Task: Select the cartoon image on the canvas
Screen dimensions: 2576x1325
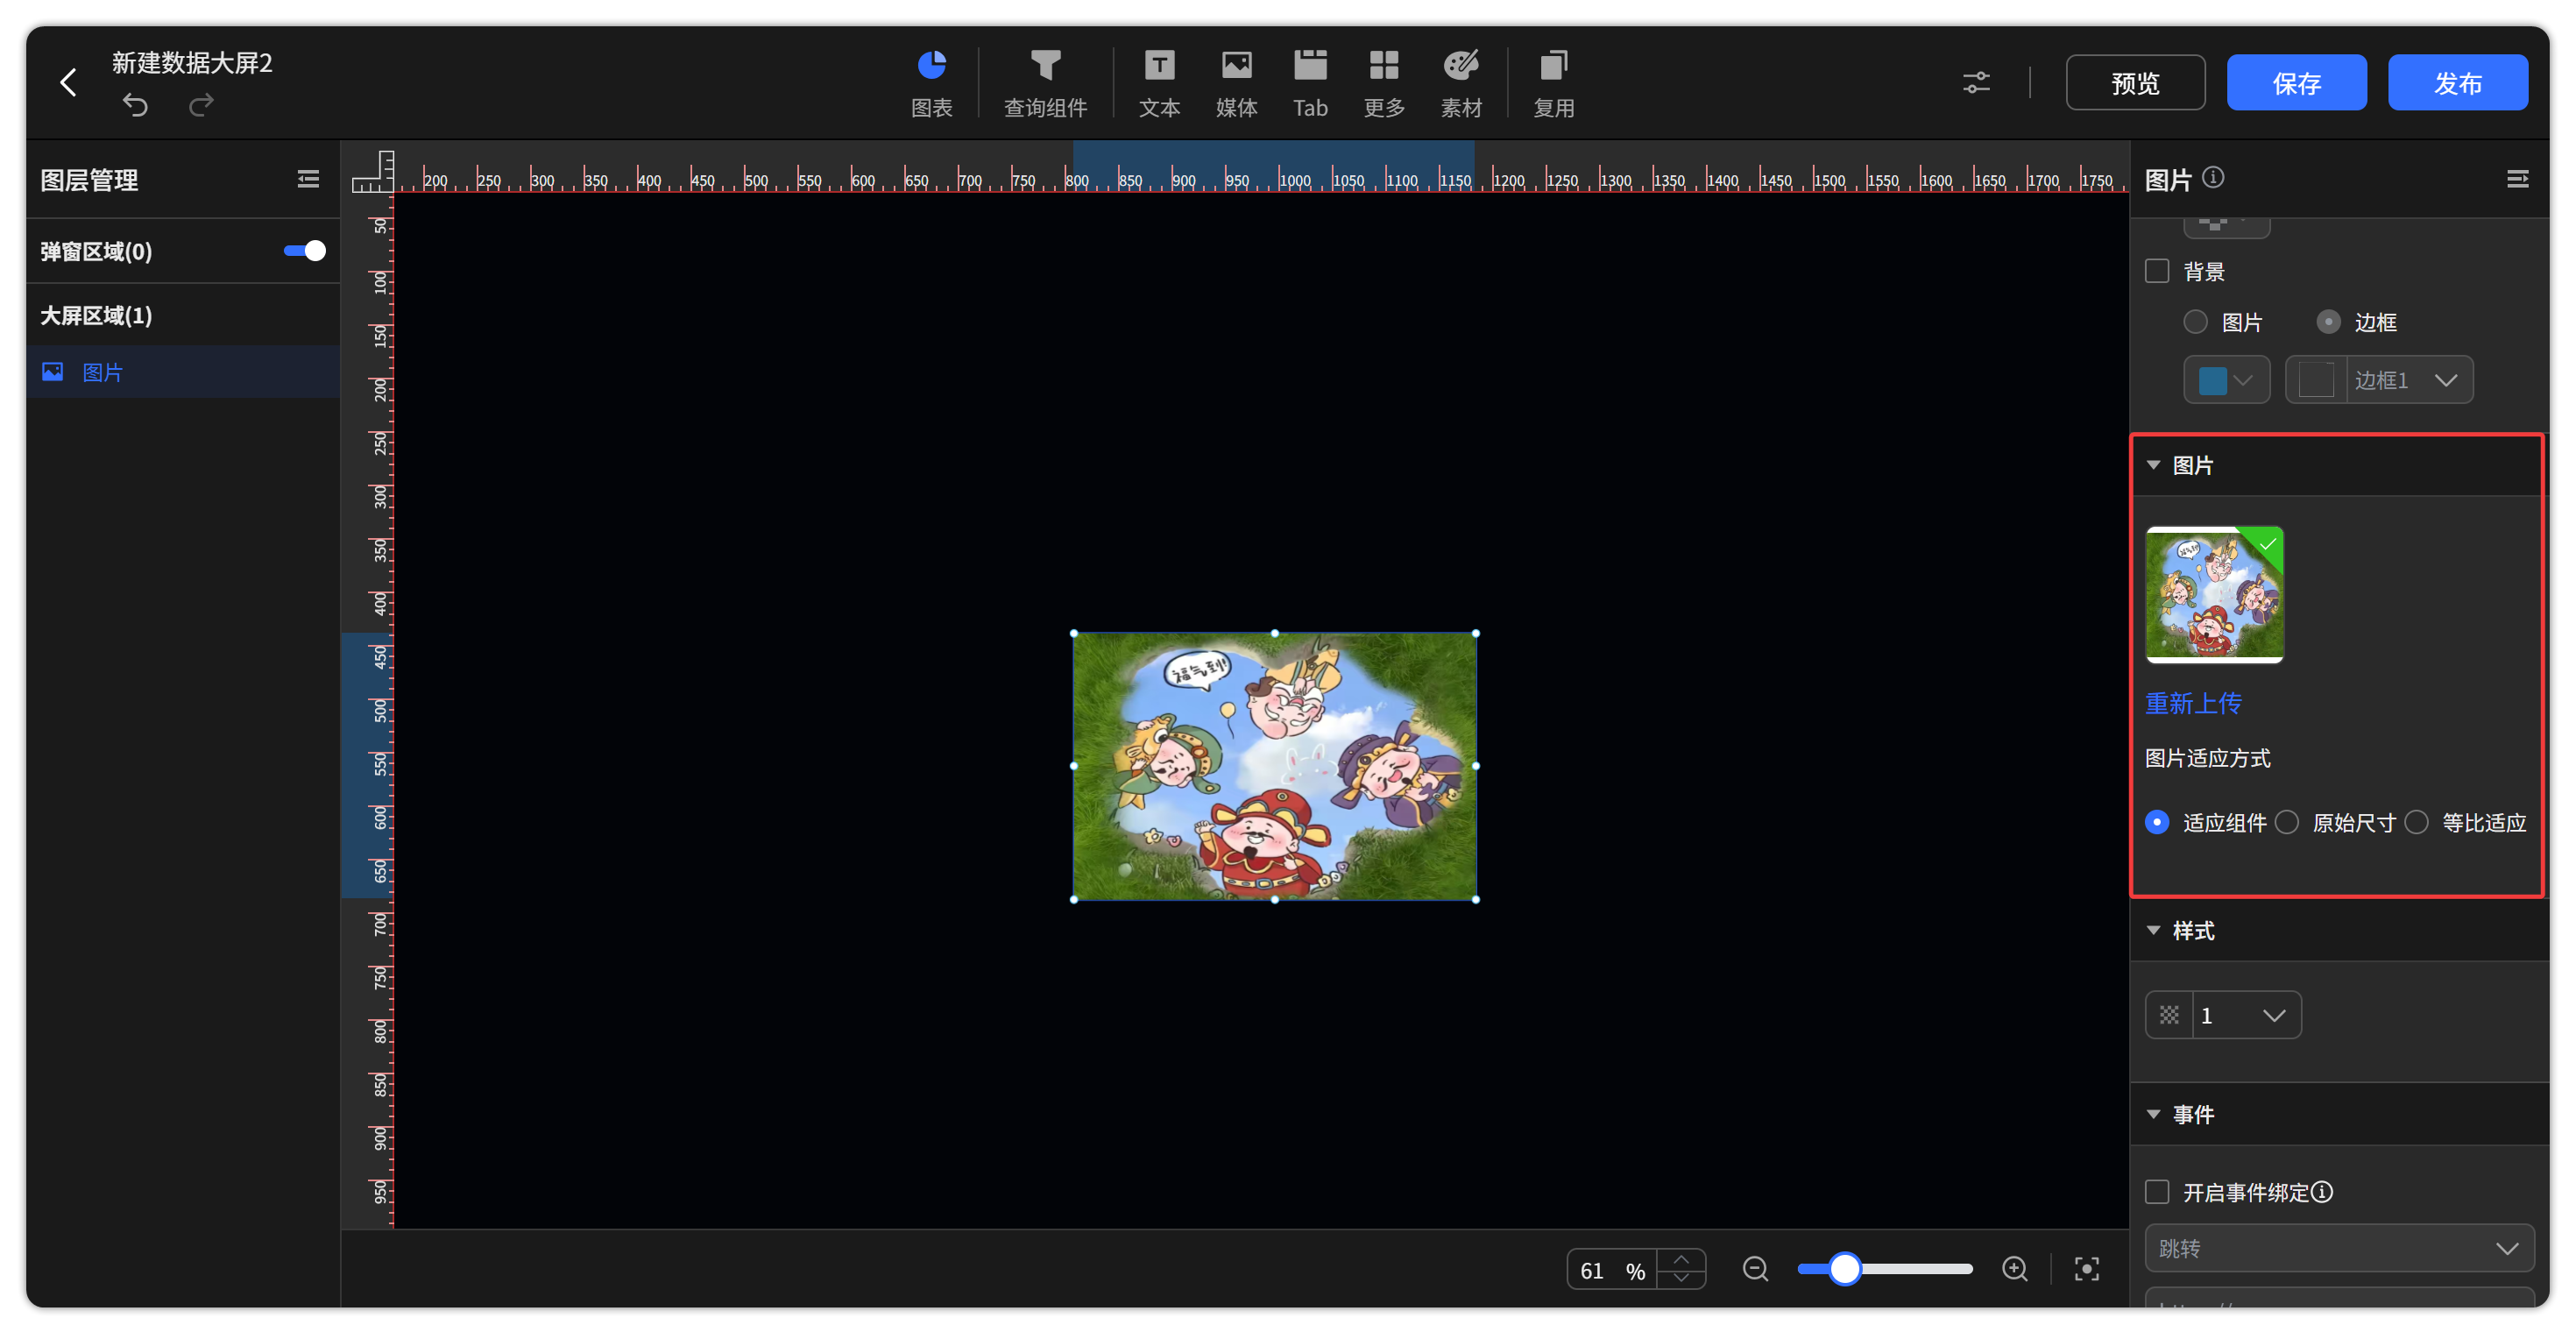Action: [x=1275, y=767]
